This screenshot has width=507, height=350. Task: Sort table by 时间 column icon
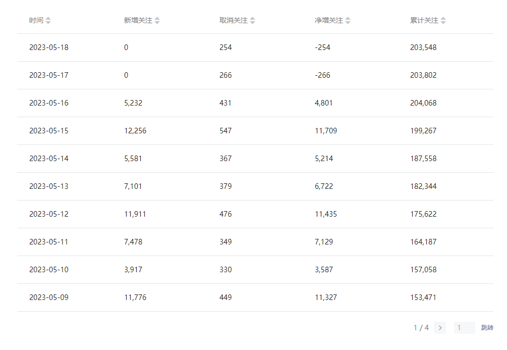click(48, 21)
